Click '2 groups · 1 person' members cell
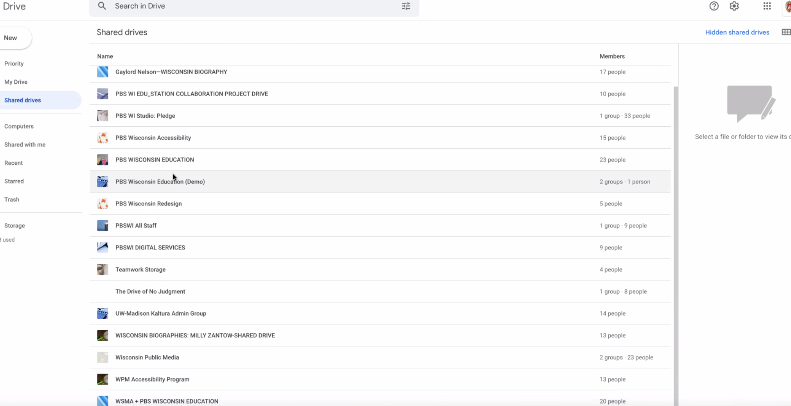The image size is (791, 406). (625, 181)
